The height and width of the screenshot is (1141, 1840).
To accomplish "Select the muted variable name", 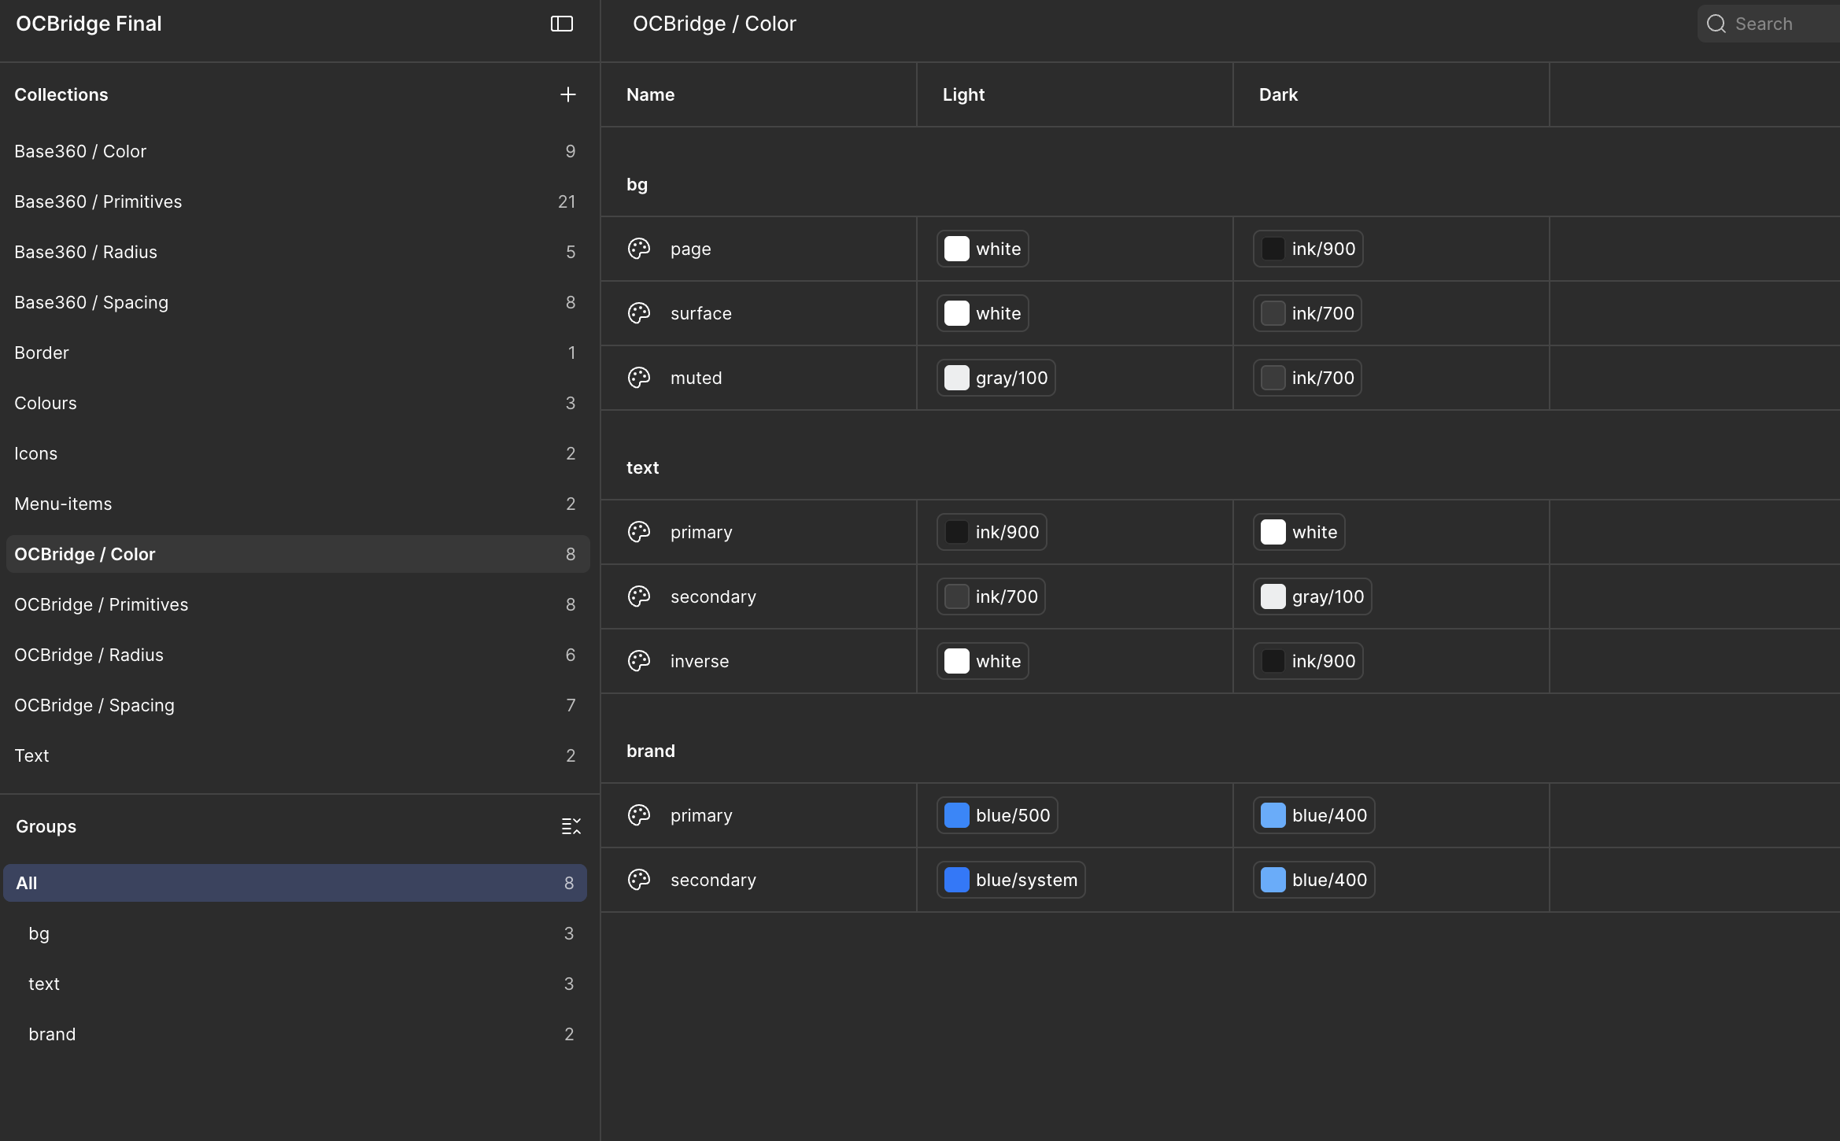I will click(696, 378).
